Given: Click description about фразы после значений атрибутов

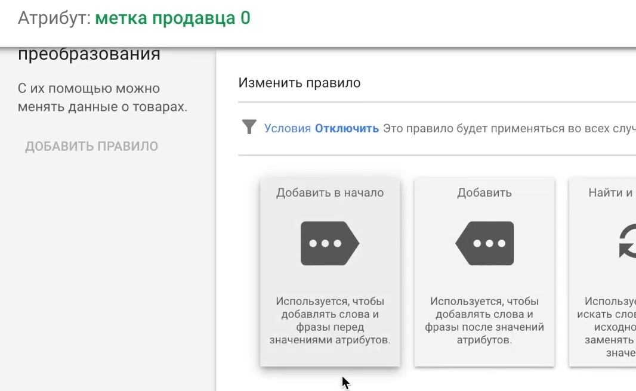Looking at the screenshot, I should pyautogui.click(x=484, y=321).
